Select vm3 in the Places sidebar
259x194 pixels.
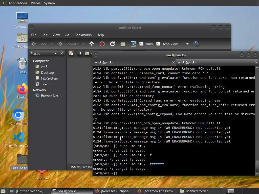[x=44, y=67]
